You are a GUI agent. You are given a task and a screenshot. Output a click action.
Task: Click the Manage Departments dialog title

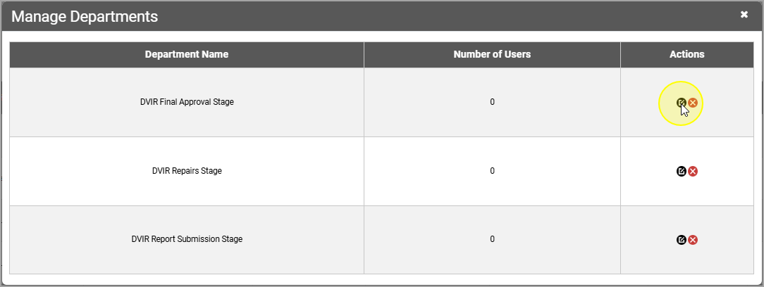(85, 16)
